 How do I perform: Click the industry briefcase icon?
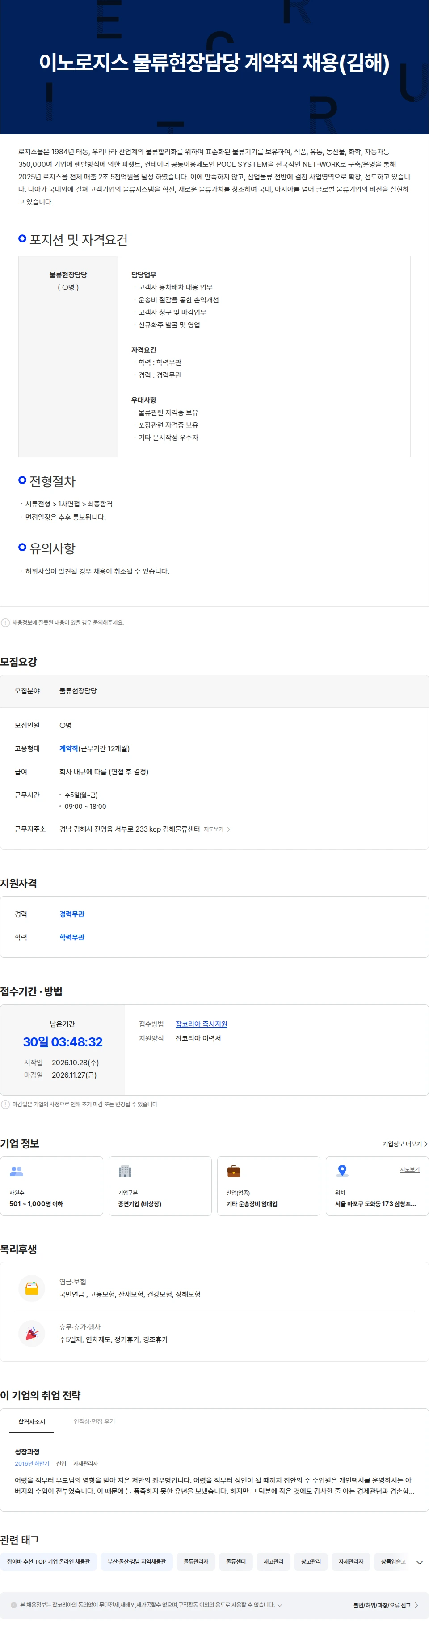(x=233, y=1171)
